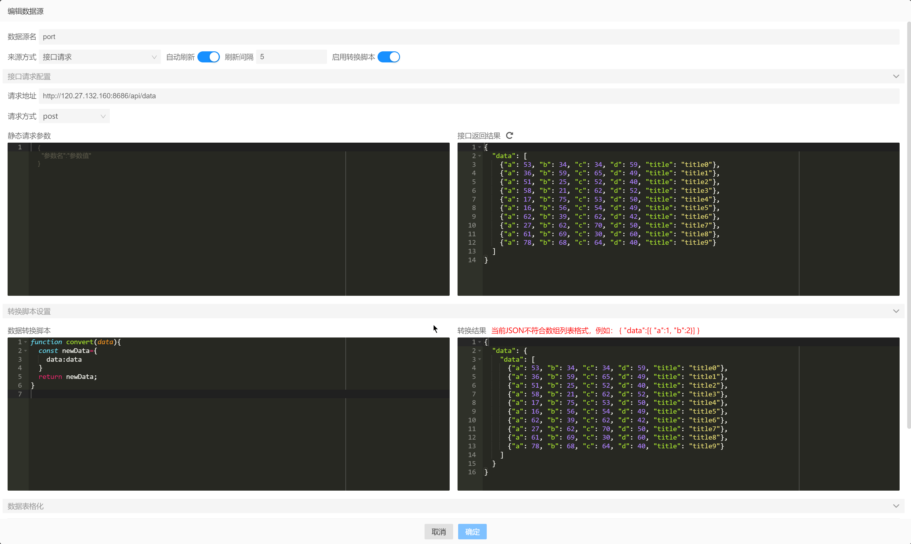Refresh the 接口返回结果 with reload icon
The width and height of the screenshot is (911, 544).
pyautogui.click(x=509, y=136)
